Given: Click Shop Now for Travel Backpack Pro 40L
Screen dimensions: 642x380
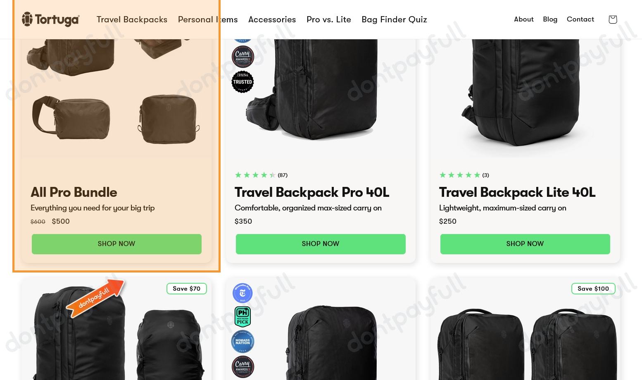Looking at the screenshot, I should pos(321,244).
